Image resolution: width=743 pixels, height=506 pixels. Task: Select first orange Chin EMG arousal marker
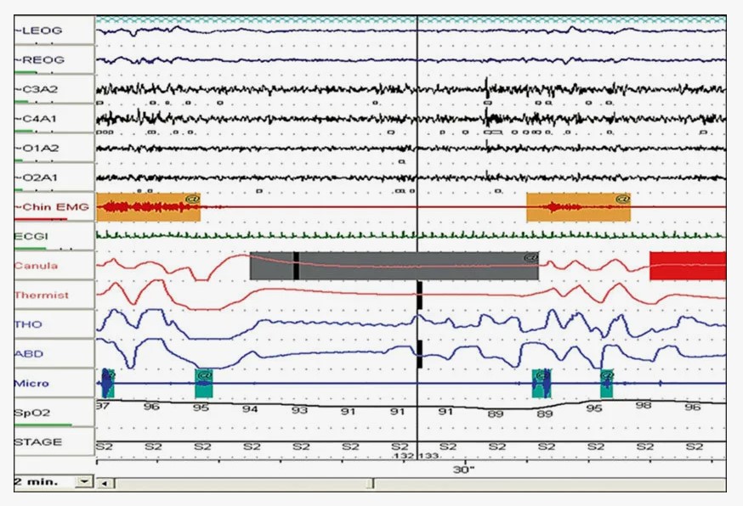click(148, 207)
